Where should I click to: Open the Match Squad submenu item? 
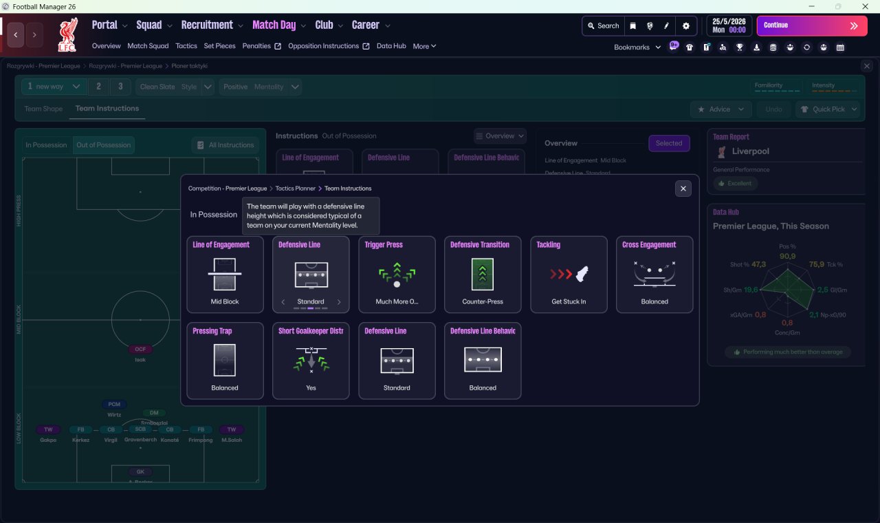click(x=148, y=46)
